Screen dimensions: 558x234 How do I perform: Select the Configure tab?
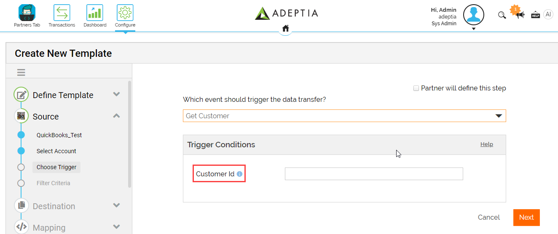125,16
